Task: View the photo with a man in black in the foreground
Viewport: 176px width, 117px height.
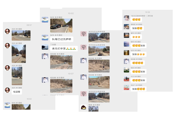Action: point(99,51)
